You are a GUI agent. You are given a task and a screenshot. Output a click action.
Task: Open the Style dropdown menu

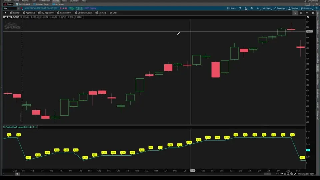point(267,8)
